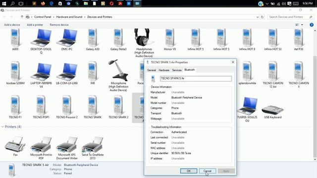The height and width of the screenshot is (178, 317).
Task: Open Task View from the taskbar
Action: click(x=21, y=3)
